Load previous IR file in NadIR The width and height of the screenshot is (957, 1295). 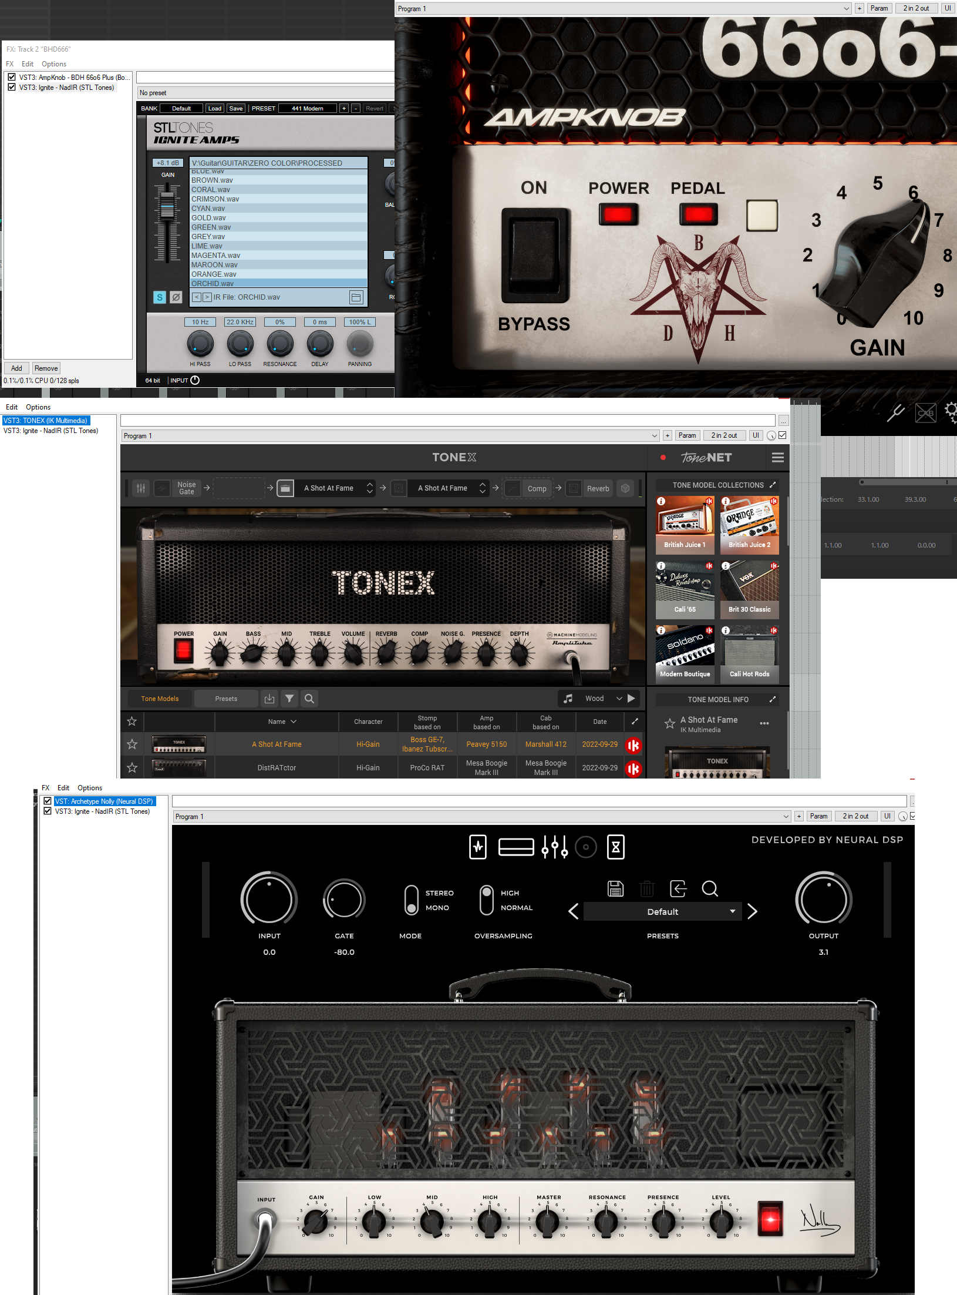[x=197, y=297]
